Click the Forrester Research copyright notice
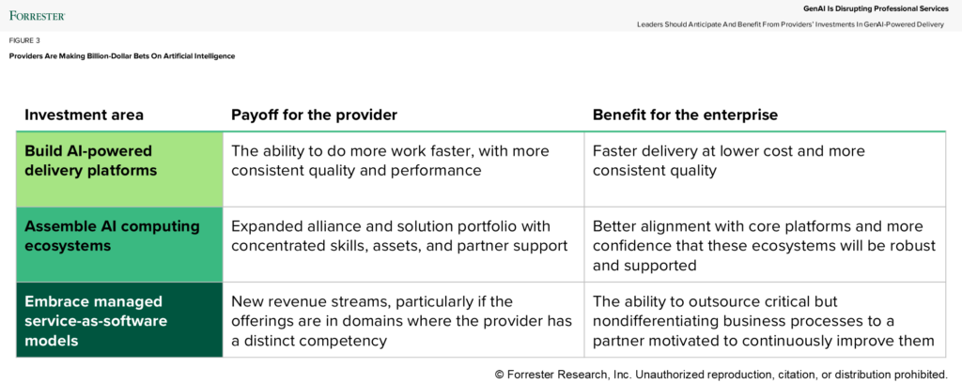This screenshot has width=962, height=383. pyautogui.click(x=721, y=374)
